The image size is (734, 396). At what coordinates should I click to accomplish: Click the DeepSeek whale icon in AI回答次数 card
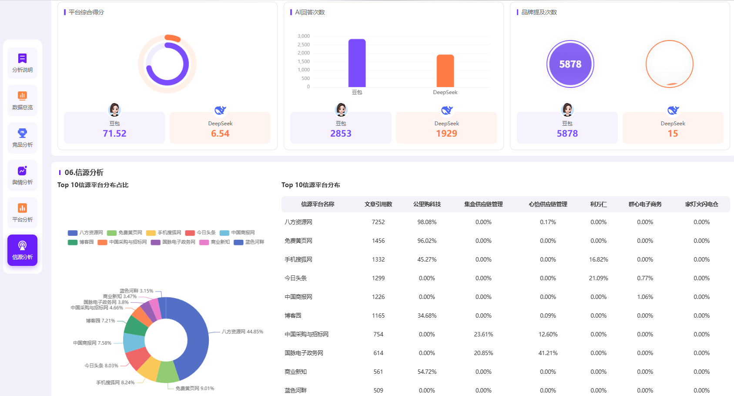447,110
